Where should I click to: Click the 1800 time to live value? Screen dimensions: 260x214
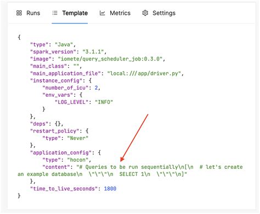tap(110, 189)
